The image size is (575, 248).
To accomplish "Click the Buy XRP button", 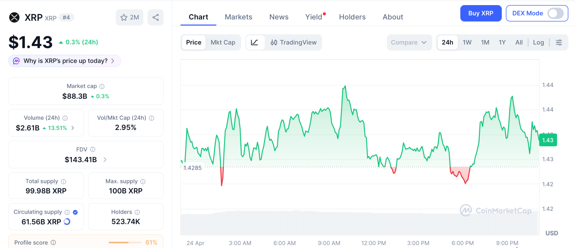I will [481, 13].
